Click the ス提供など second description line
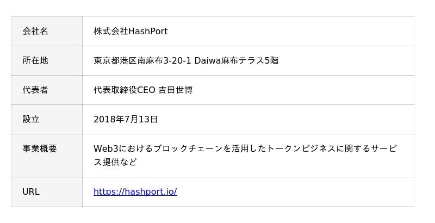 point(115,162)
